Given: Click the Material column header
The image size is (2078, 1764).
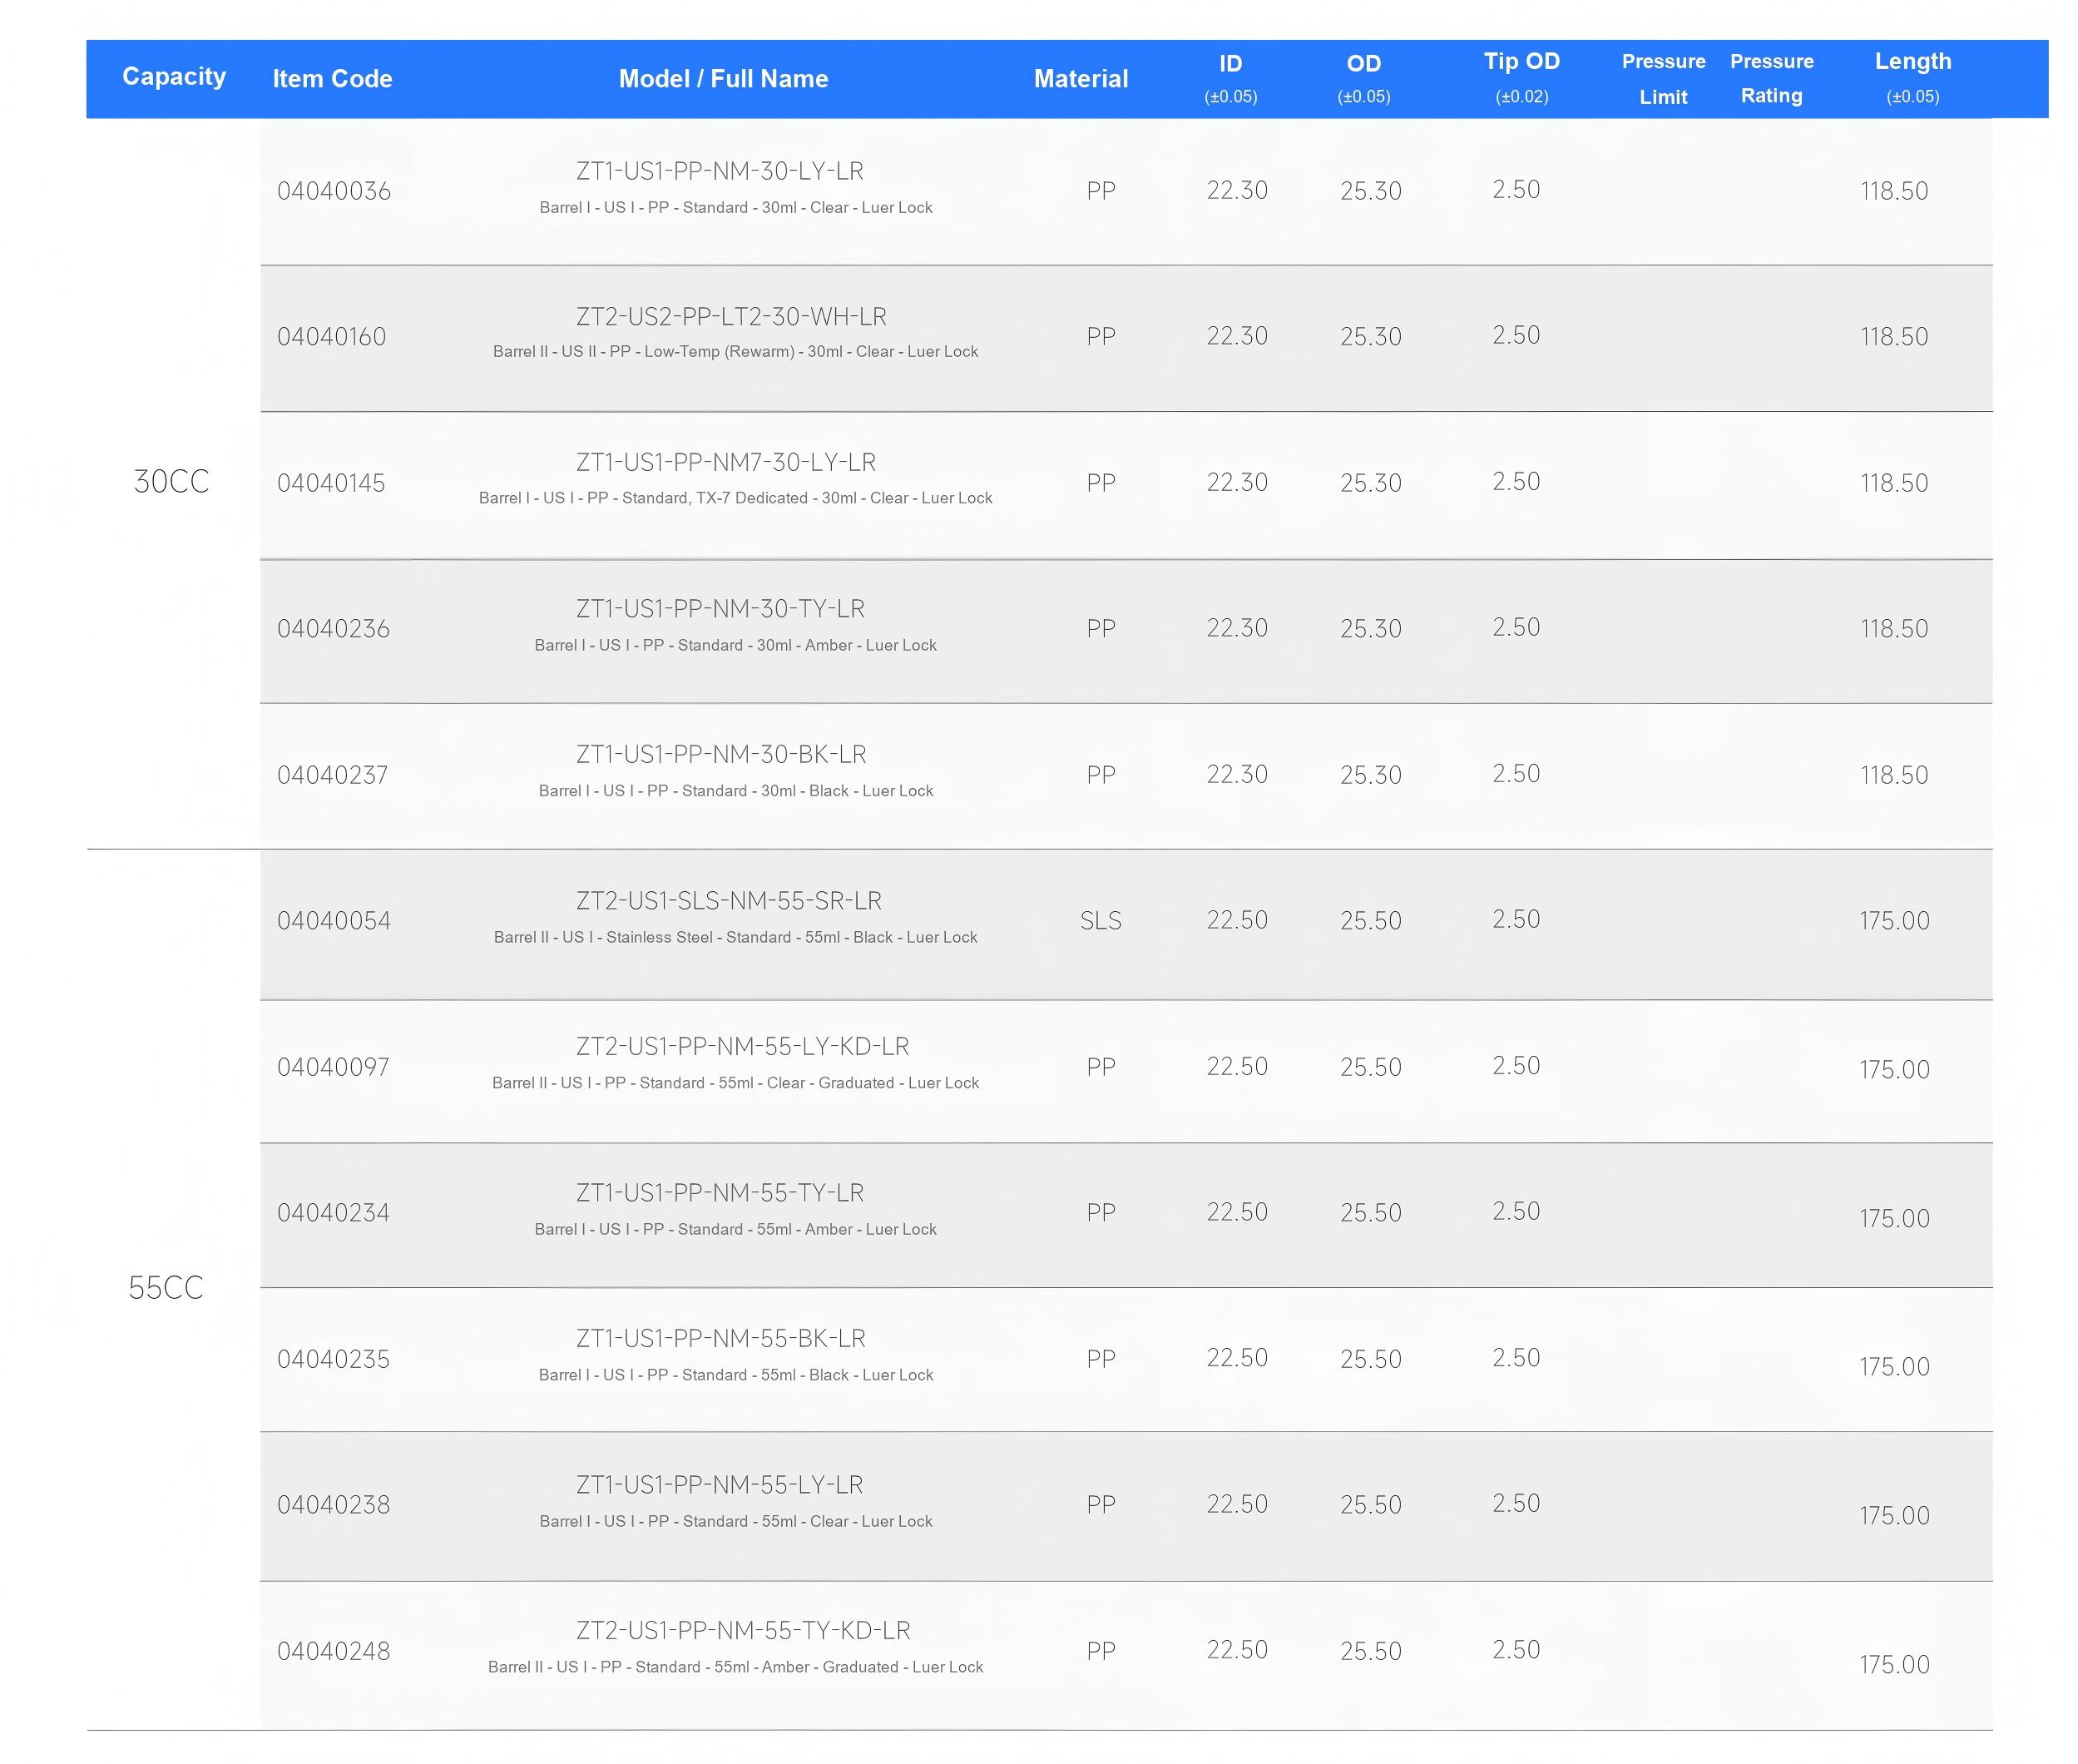Looking at the screenshot, I should pyautogui.click(x=1081, y=78).
